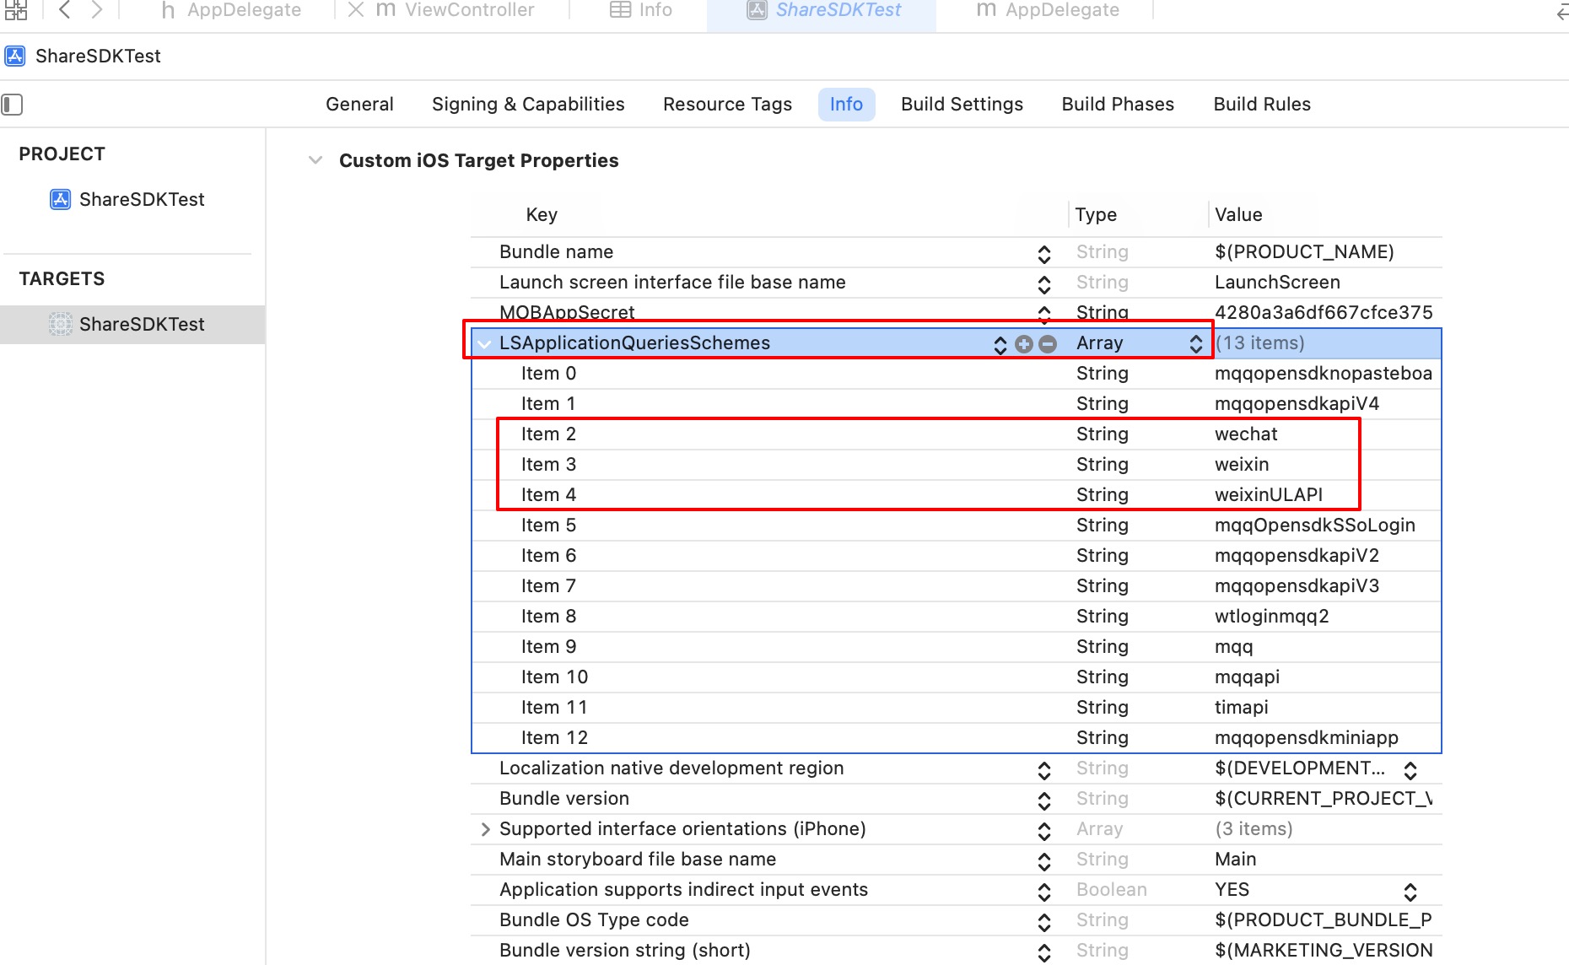The image size is (1569, 965).
Task: Remove item with the minus button in LSApplicationQueriesSchemes
Action: pyautogui.click(x=1048, y=343)
